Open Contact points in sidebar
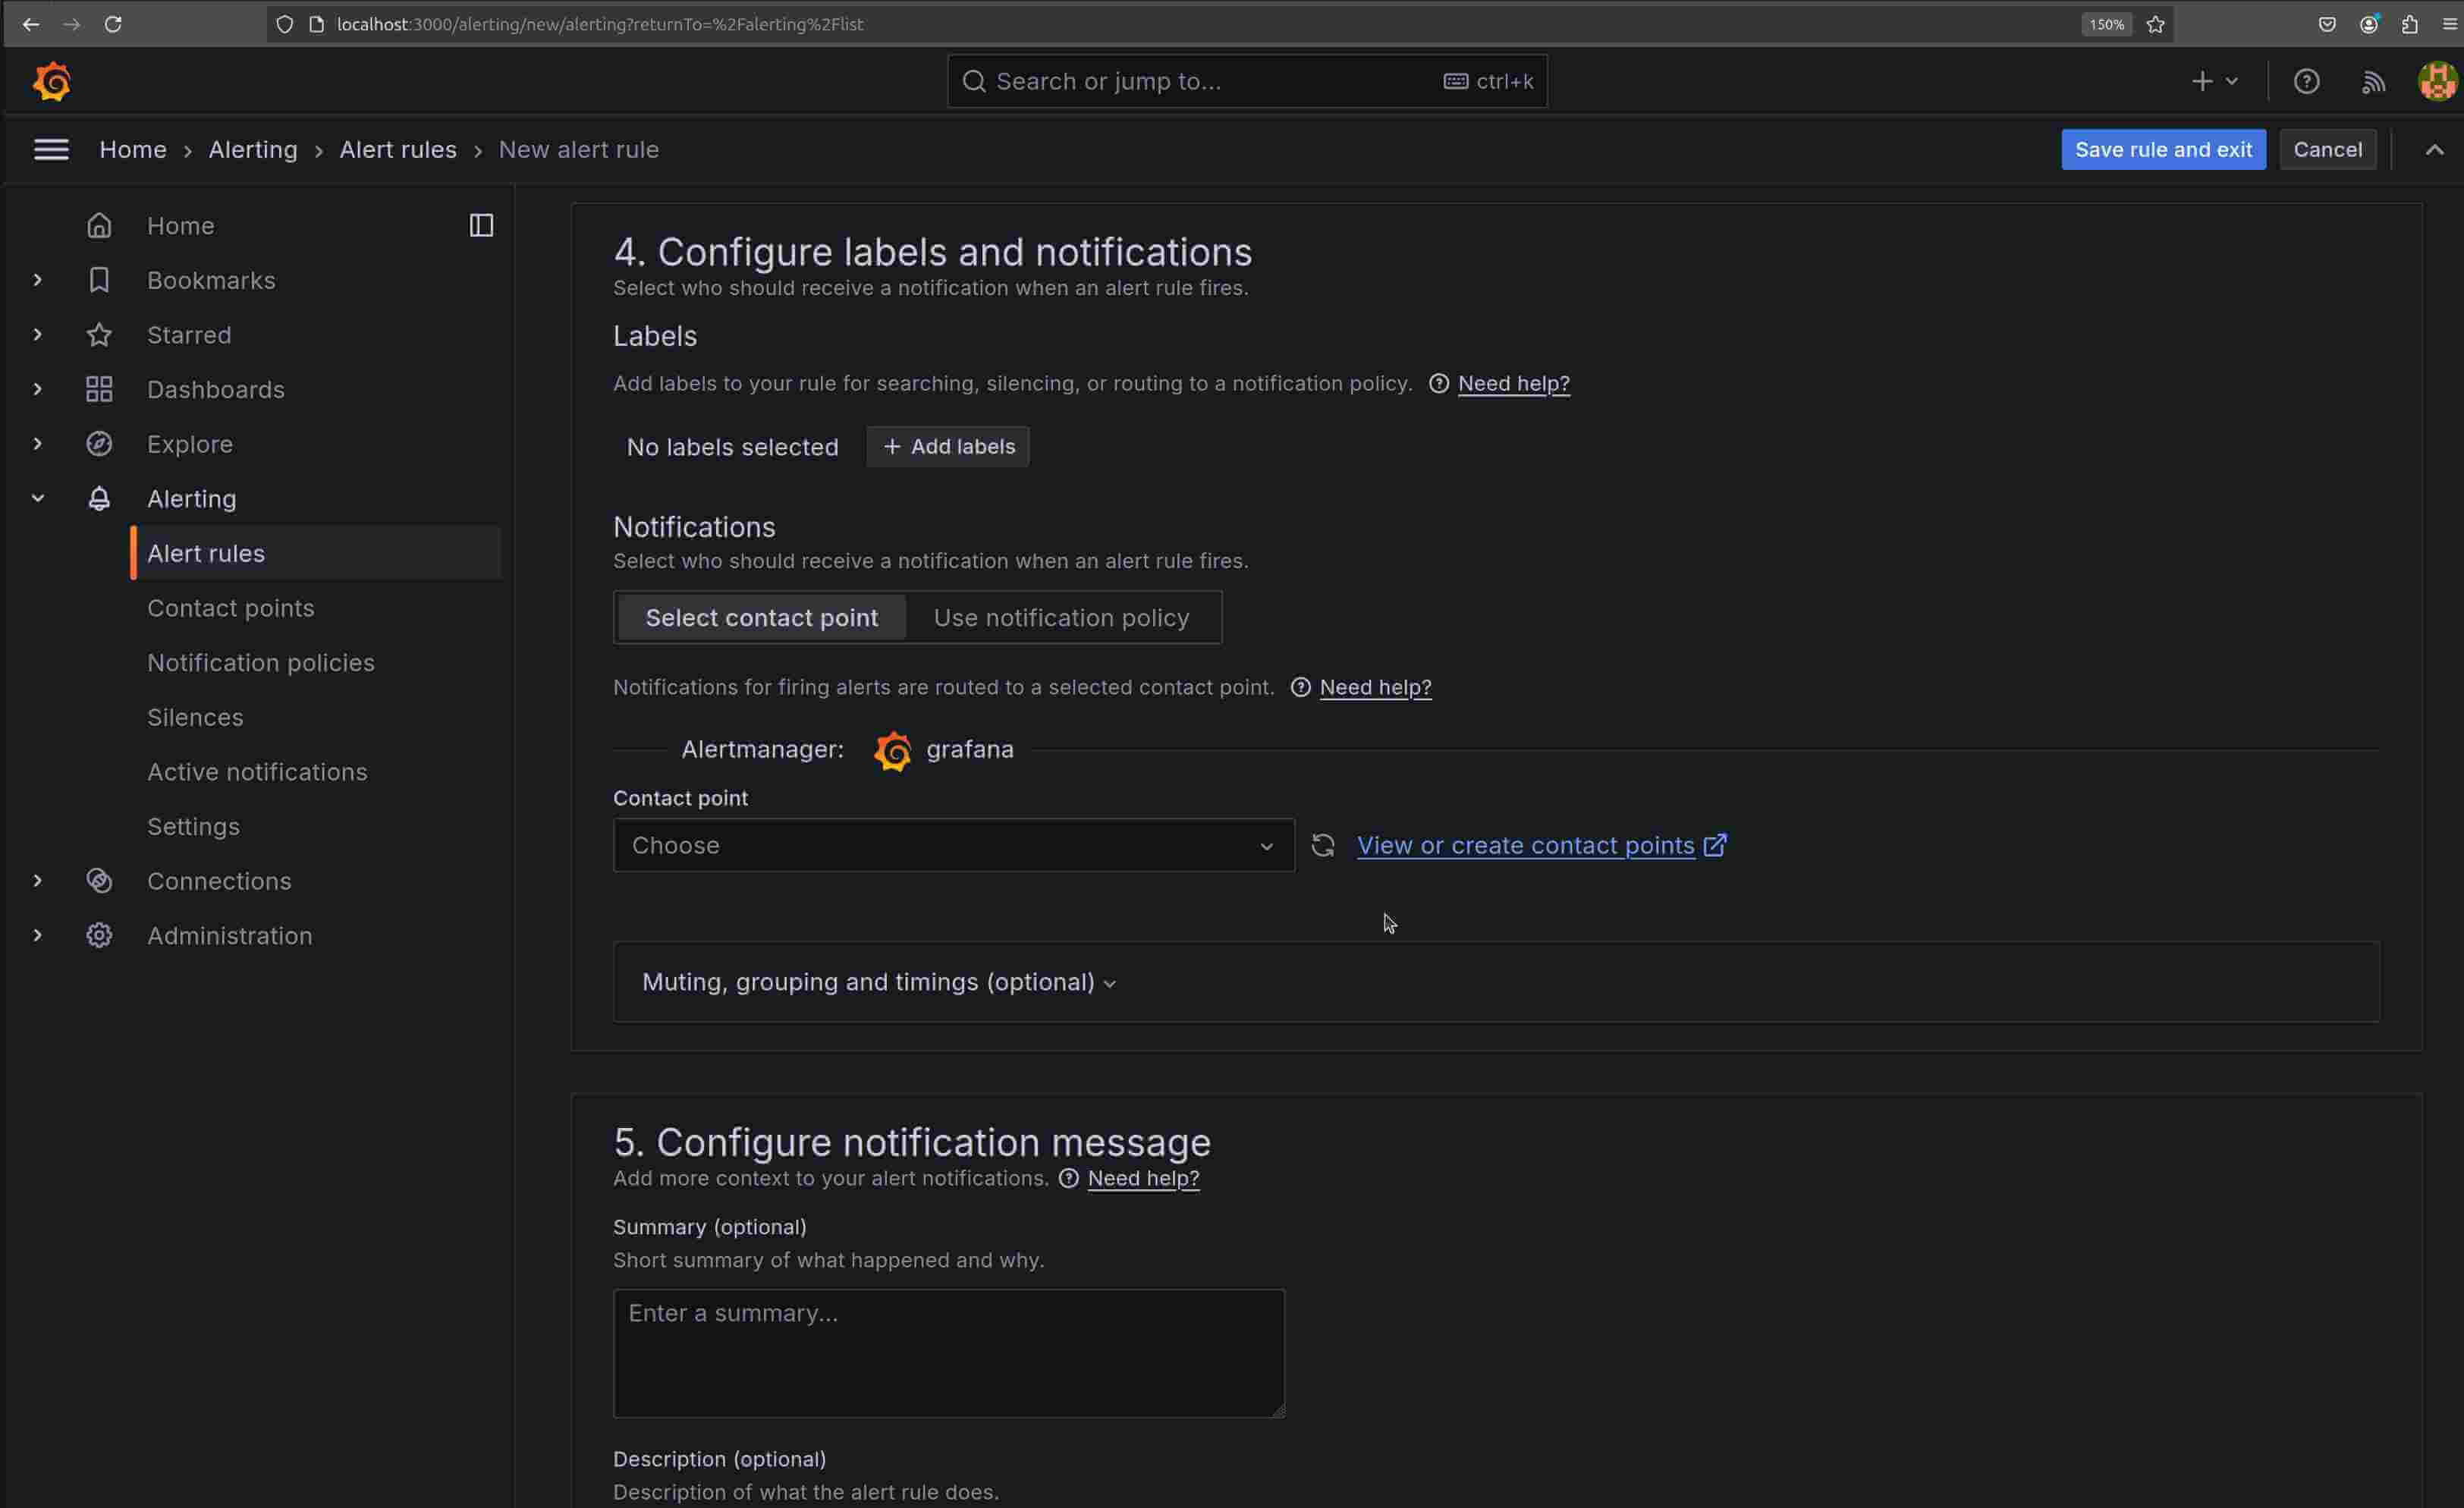 click(x=230, y=608)
